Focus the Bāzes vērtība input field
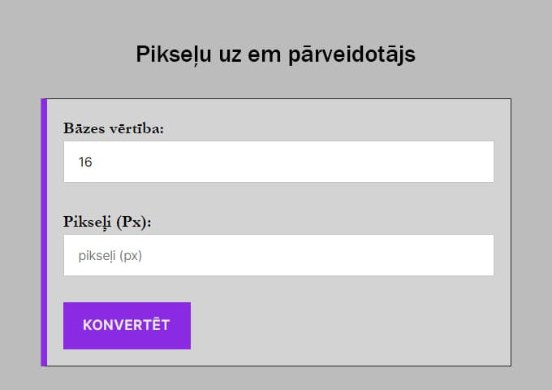Viewport: 552px width, 390px height. (278, 162)
